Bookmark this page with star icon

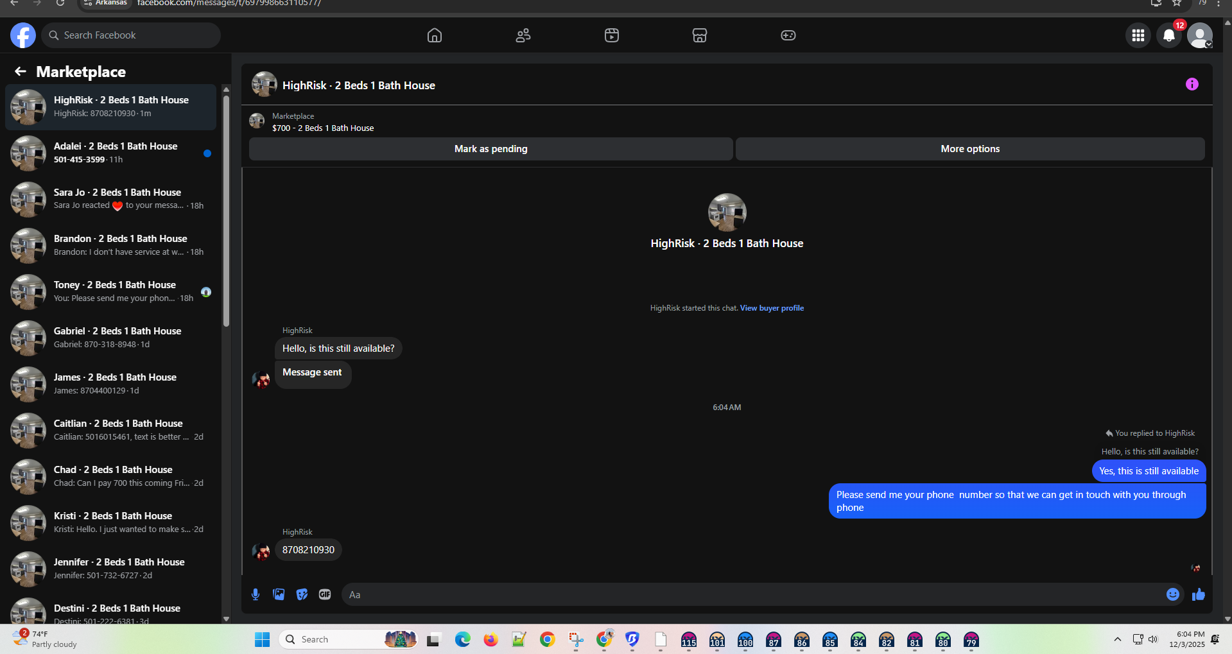[x=1177, y=3]
